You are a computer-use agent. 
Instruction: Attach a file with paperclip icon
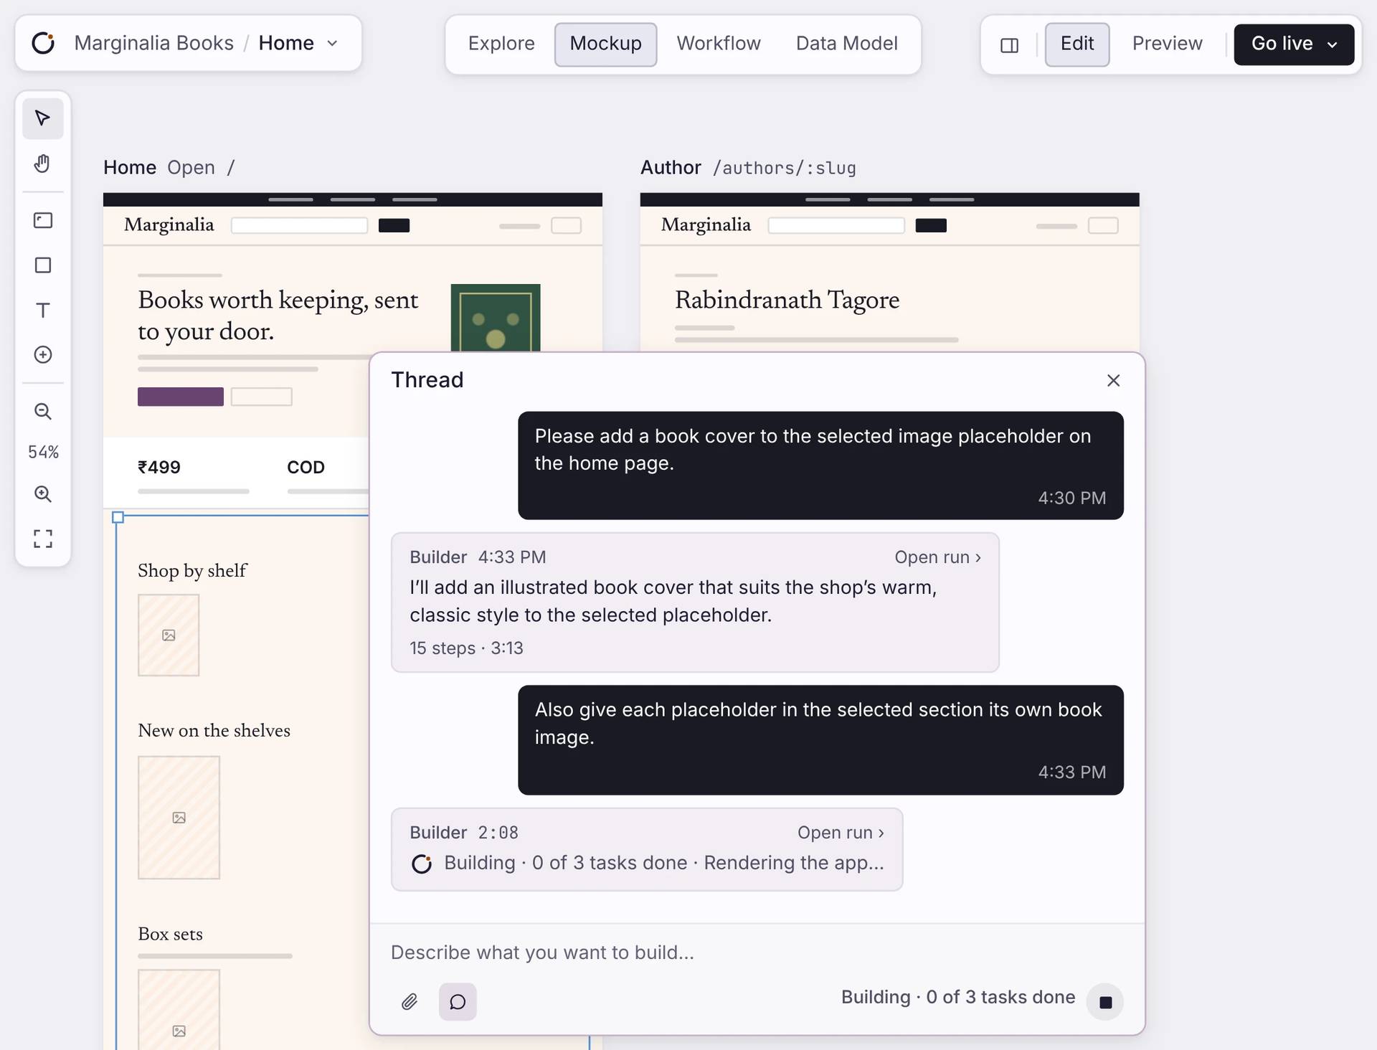click(410, 1001)
